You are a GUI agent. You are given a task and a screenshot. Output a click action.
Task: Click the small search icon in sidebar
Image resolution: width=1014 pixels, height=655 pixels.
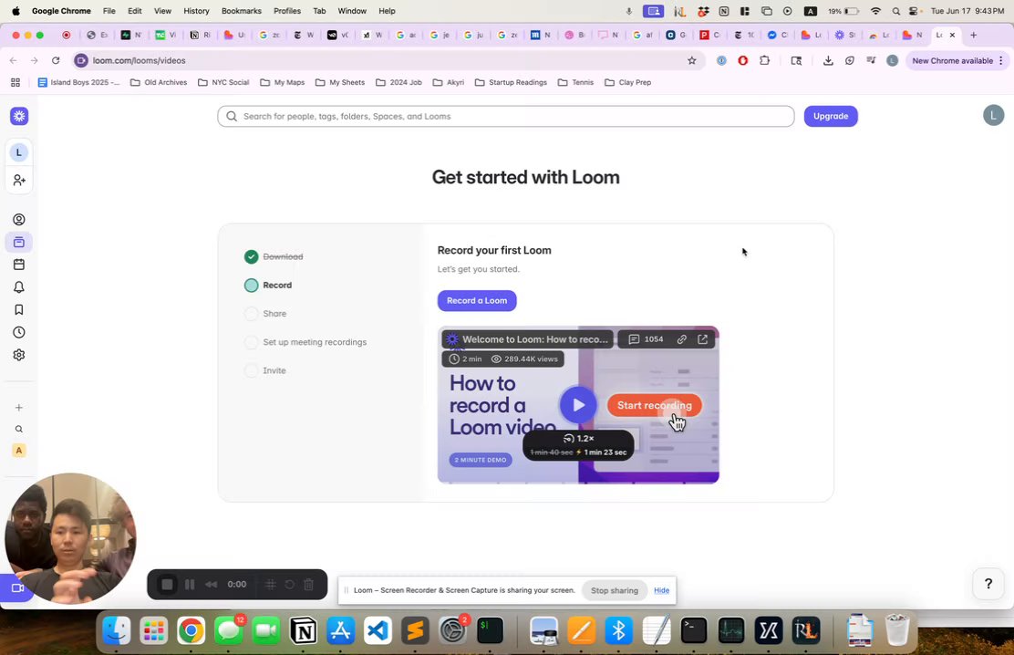19,429
